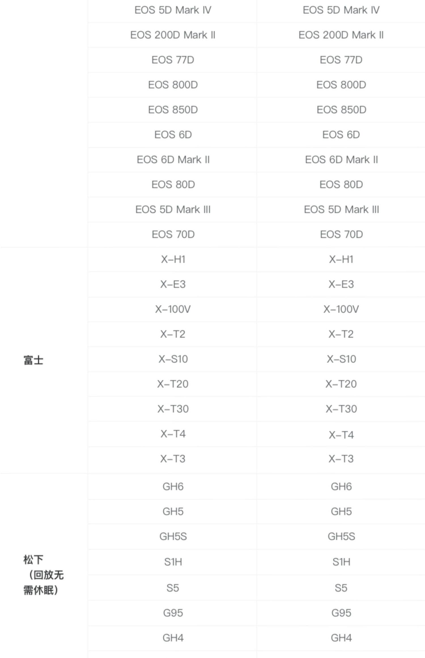The image size is (425, 658).
Task: Click X-100V in first model column
Action: click(x=173, y=309)
